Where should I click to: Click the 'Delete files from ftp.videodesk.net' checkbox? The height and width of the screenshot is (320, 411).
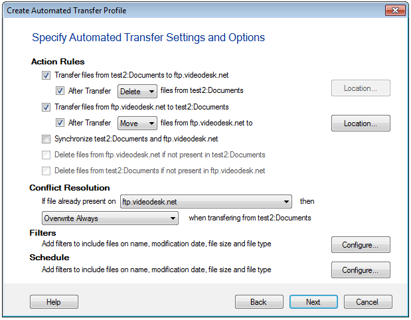pyautogui.click(x=46, y=155)
